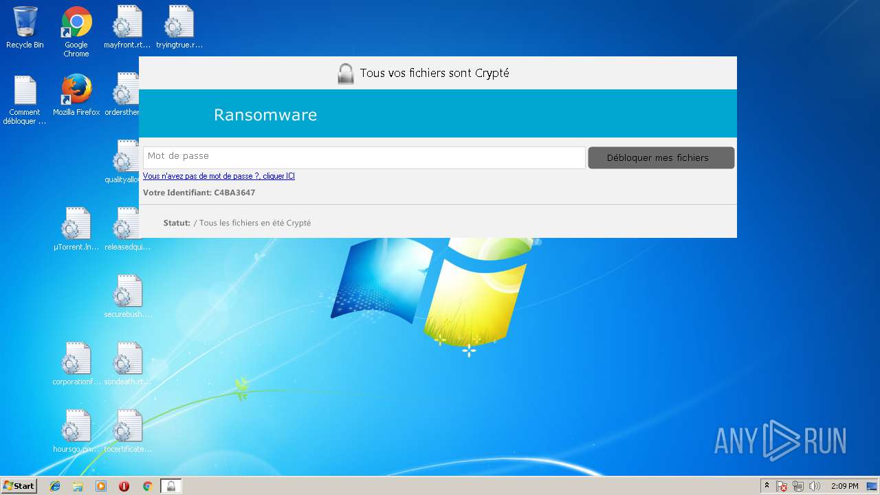This screenshot has height=495, width=880.
Task: Click the 'Tous les fichiers en été Crypté' status
Action: 255,223
